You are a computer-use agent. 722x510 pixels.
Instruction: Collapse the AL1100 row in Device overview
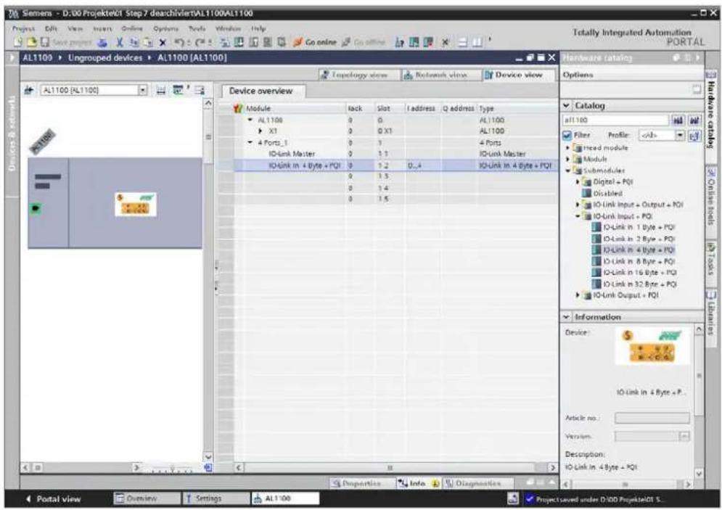click(250, 120)
